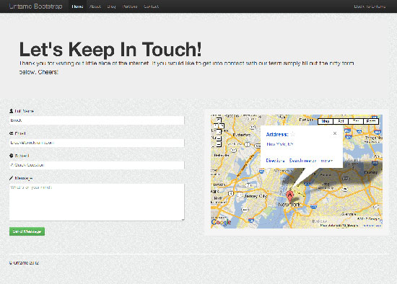Viewport: 397px width, 284px height.
Task: Click the Send Message button
Action: 27,231
